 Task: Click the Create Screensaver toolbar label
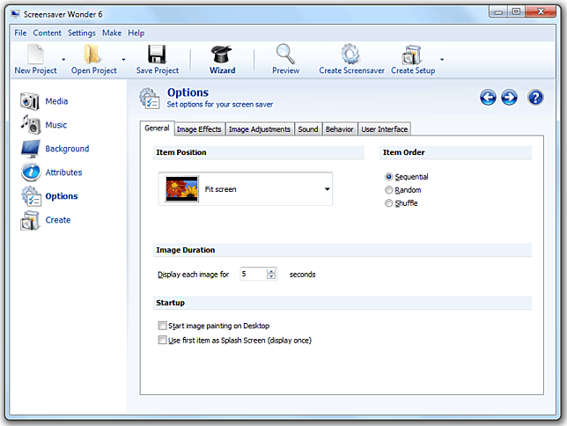click(x=351, y=70)
